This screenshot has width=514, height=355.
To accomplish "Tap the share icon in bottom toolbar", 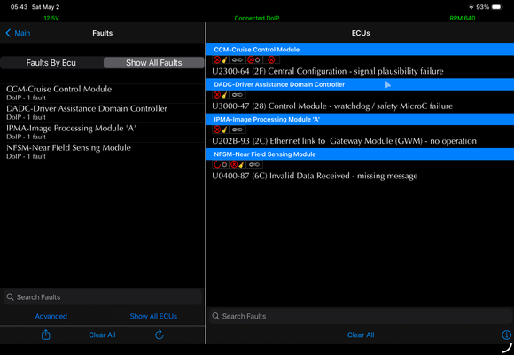I will coord(46,335).
